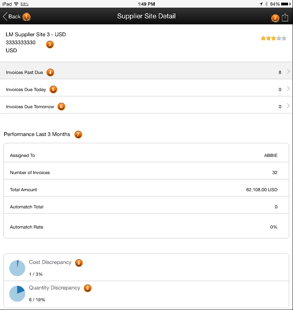Screen dimensions: 293x310
Task: Click the Cost Discrepancy pie chart
Action: click(x=17, y=268)
